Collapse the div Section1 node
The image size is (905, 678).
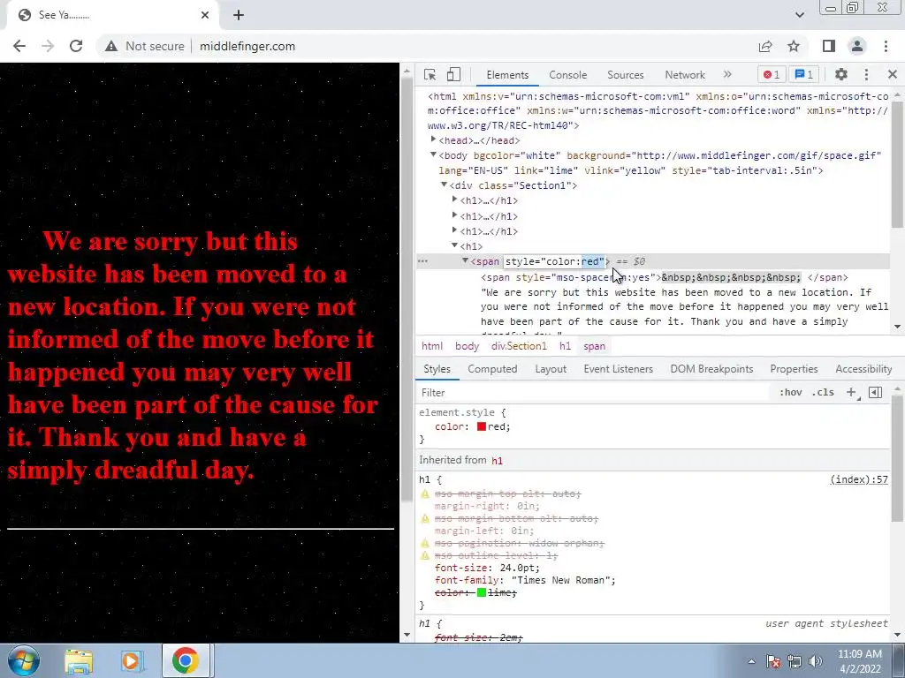click(444, 185)
